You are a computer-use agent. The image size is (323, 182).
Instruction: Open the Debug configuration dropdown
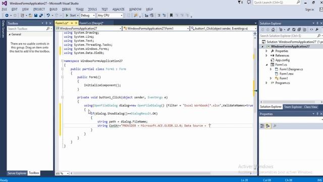pos(87,16)
